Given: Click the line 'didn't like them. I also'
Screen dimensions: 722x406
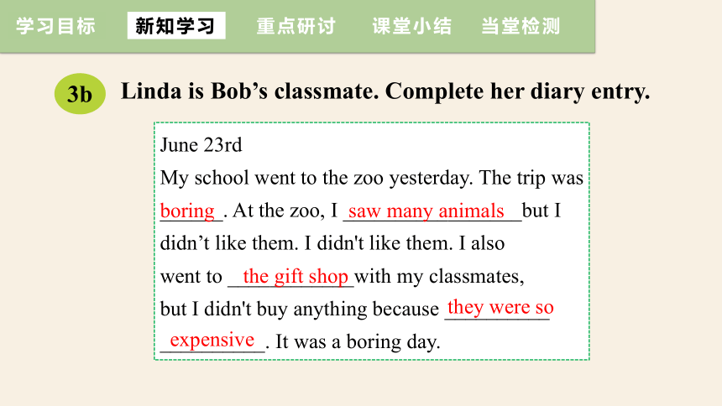Looking at the screenshot, I should pos(332,243).
